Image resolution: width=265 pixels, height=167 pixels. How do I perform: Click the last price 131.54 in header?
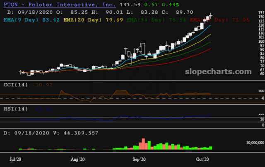click(x=127, y=4)
